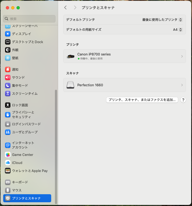
Task: Open the ウォレットとApple Pay icon
Action: [8, 171]
